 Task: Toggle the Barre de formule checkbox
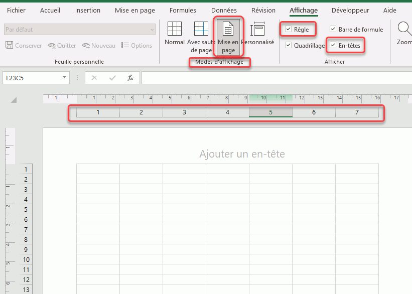pyautogui.click(x=333, y=30)
